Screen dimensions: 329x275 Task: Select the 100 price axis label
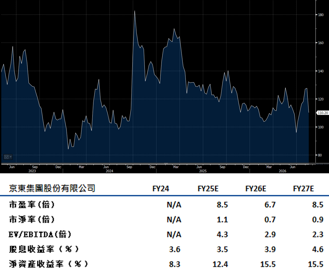(321, 127)
